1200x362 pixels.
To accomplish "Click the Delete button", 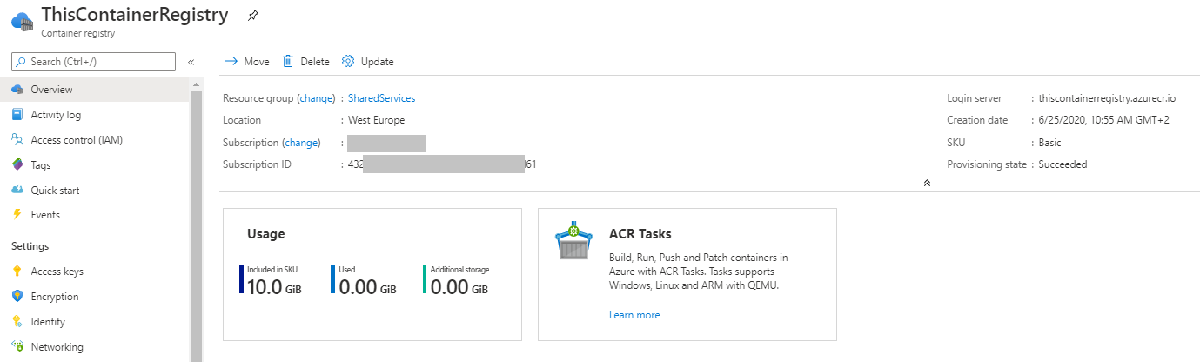I will point(306,62).
